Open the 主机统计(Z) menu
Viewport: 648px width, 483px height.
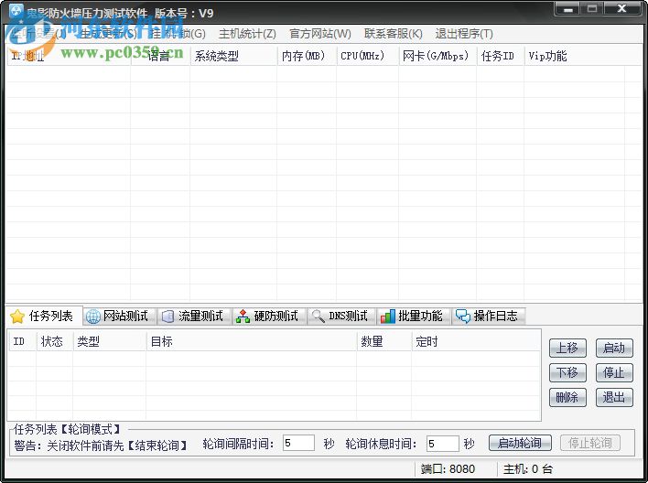[247, 34]
